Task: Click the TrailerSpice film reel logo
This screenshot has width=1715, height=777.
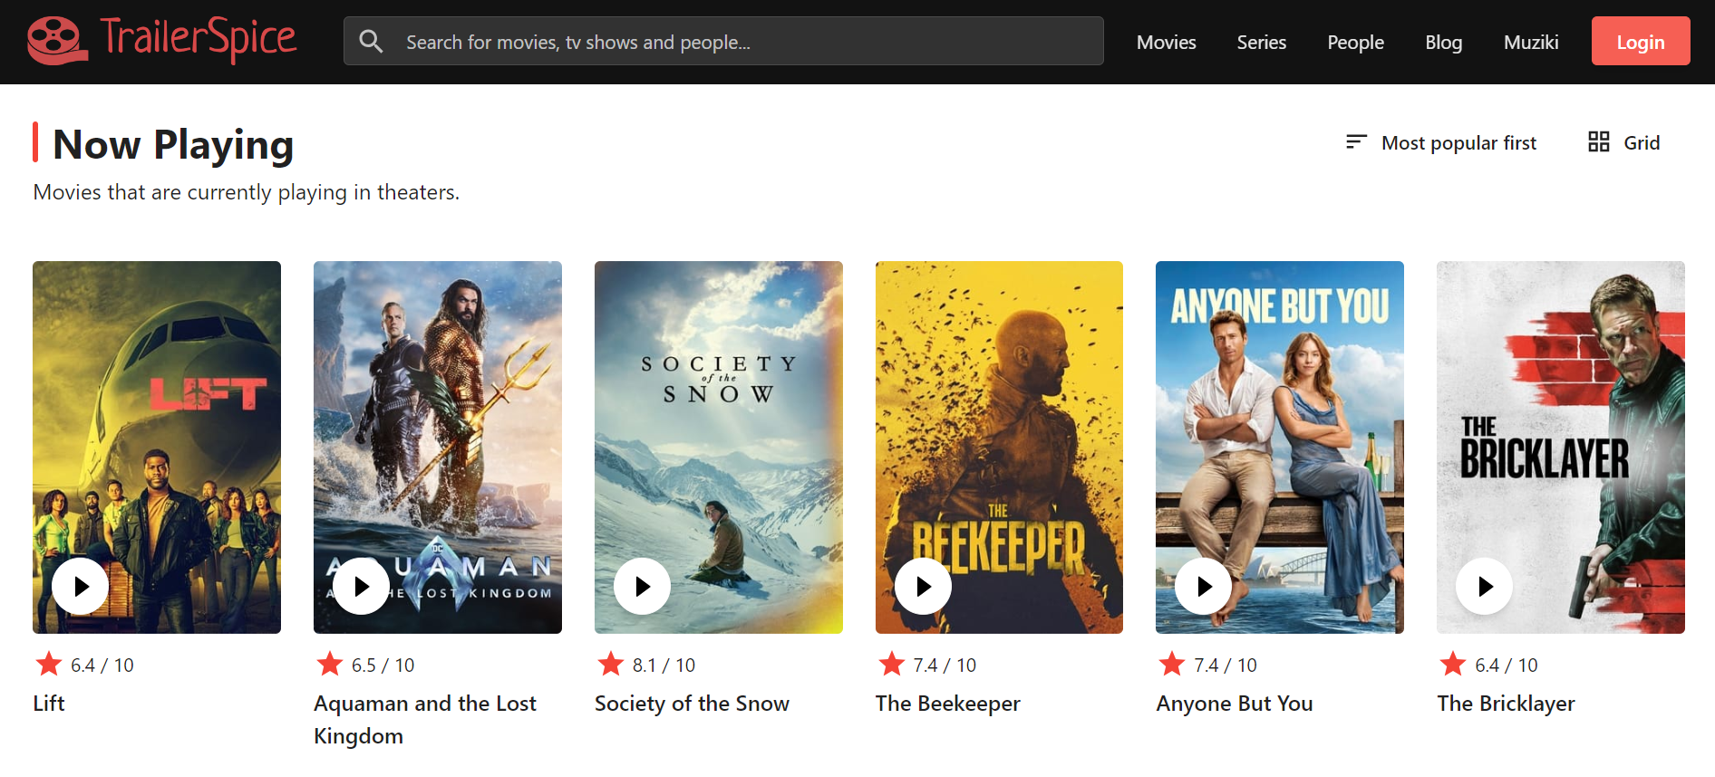Action: [x=57, y=41]
